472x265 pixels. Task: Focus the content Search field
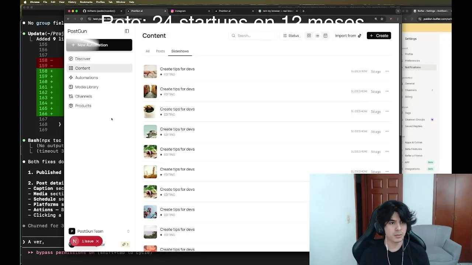[x=253, y=36]
